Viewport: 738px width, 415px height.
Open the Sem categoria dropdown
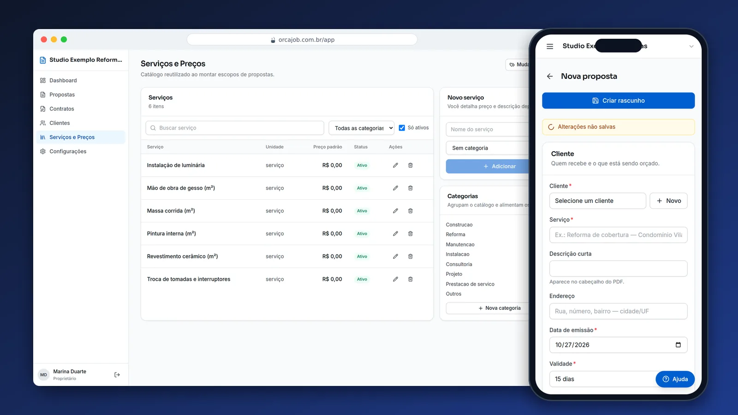tap(487, 148)
